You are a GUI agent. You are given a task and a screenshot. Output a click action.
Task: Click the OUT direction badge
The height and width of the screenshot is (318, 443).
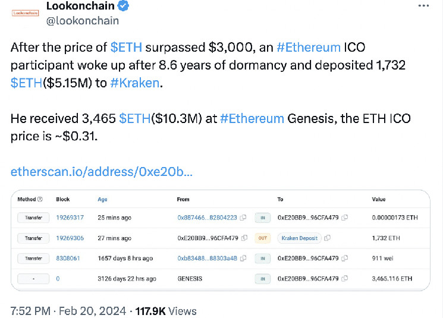[x=263, y=238]
